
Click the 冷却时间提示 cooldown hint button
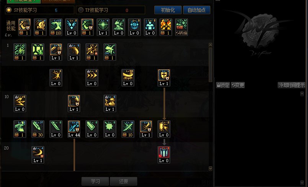292,85
